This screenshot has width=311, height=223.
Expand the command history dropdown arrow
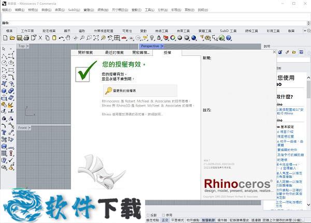click(x=308, y=23)
